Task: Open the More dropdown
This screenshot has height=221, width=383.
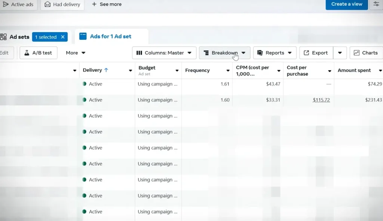Action: tap(76, 53)
